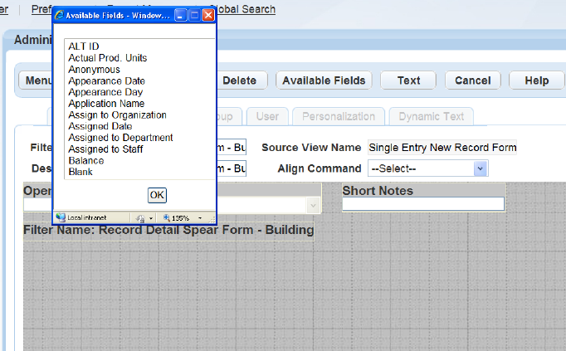Click the Menu button
Screen dimensions: 566x351
pos(36,80)
